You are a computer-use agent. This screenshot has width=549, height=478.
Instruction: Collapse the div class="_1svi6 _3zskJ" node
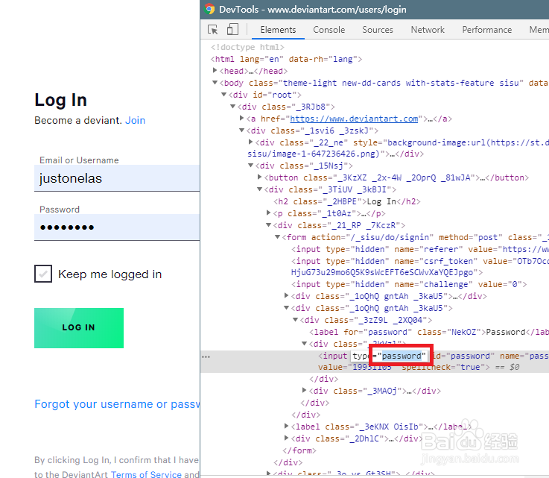tap(241, 130)
